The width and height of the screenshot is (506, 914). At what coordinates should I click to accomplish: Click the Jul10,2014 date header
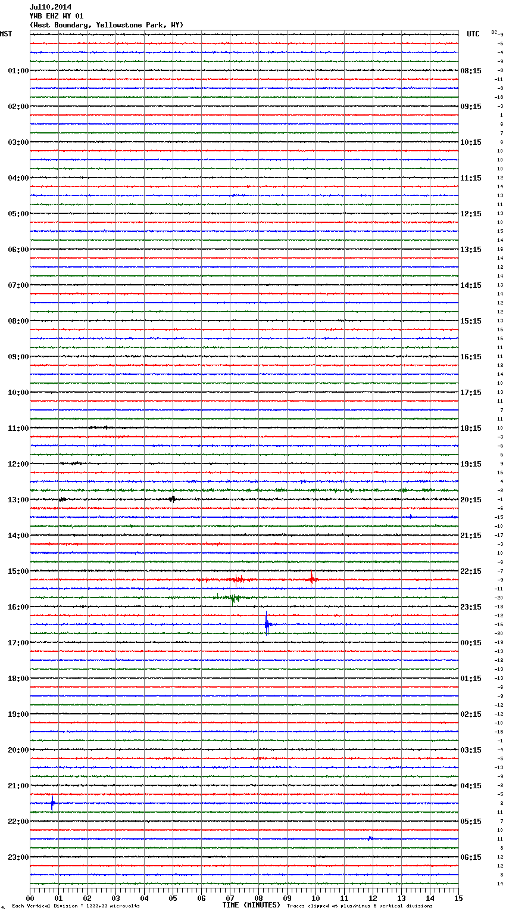point(51,7)
